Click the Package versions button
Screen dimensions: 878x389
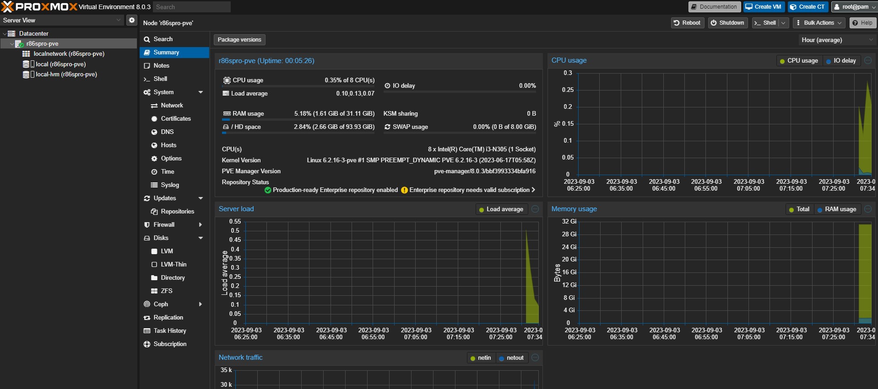pos(239,40)
